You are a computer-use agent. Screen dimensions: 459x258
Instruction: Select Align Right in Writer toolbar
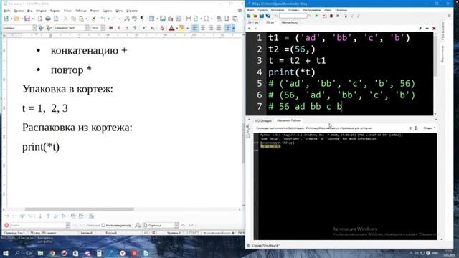click(x=210, y=28)
